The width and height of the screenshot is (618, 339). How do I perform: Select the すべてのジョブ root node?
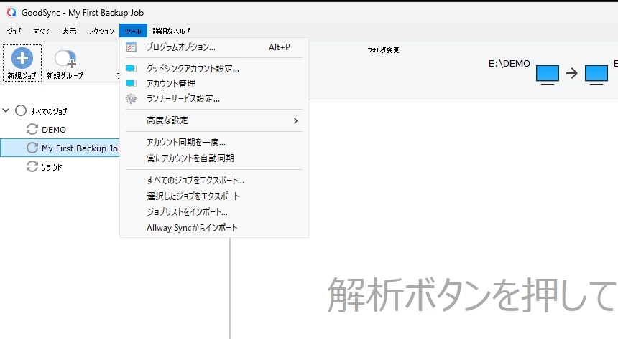coord(48,111)
